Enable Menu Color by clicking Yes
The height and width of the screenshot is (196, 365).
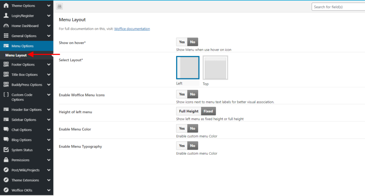(182, 128)
